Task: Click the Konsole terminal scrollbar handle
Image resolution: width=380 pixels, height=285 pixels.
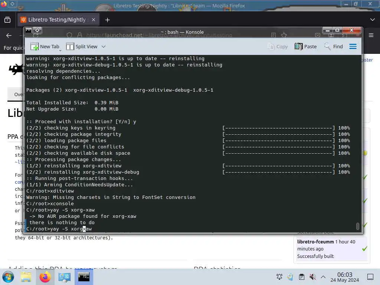Action: pos(357,226)
